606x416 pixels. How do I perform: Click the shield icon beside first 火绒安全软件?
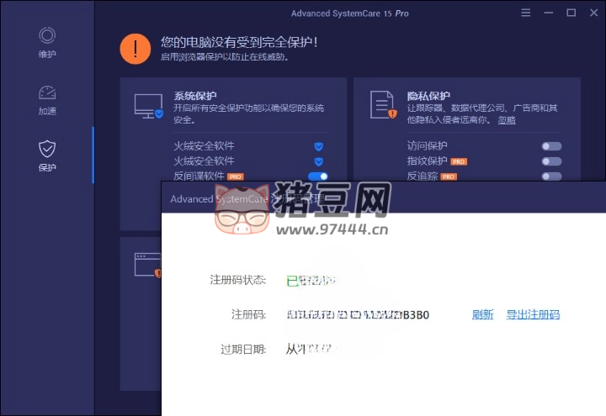coord(319,146)
